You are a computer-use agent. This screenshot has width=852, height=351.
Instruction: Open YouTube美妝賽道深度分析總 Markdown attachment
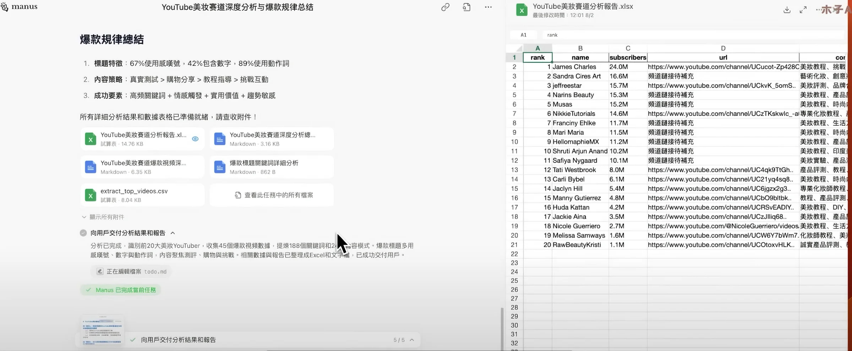272,139
